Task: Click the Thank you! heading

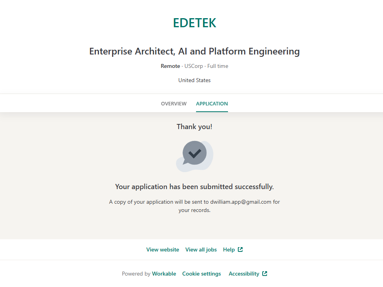Action: [x=194, y=127]
